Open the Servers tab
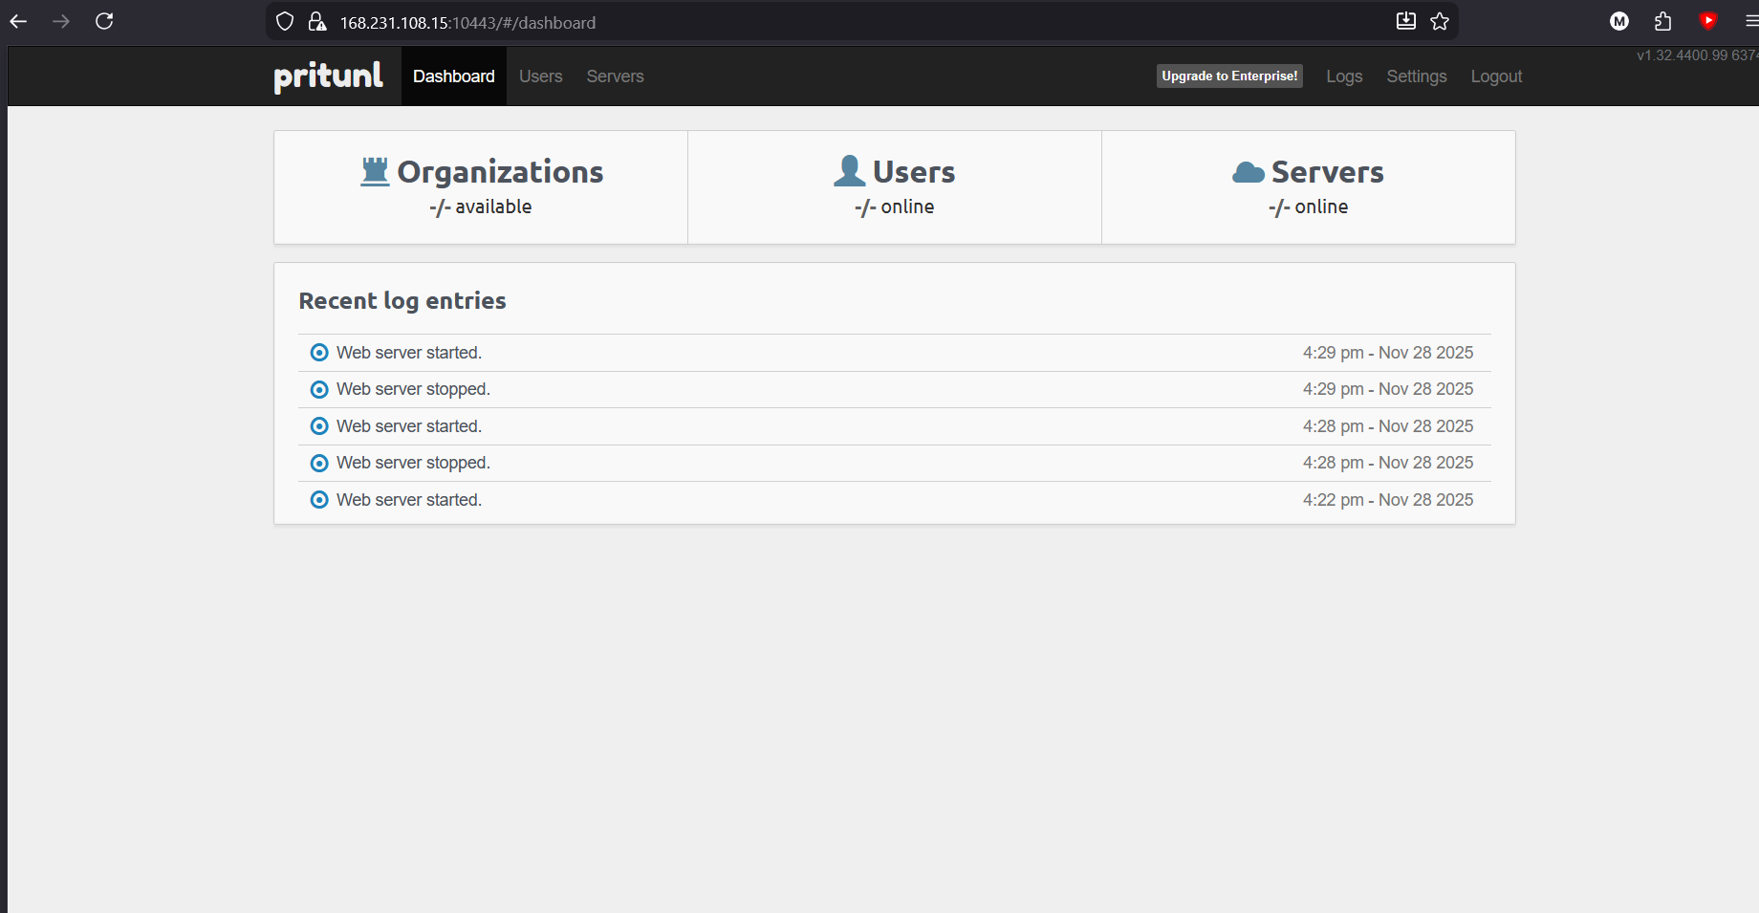The height and width of the screenshot is (913, 1759). tap(615, 76)
